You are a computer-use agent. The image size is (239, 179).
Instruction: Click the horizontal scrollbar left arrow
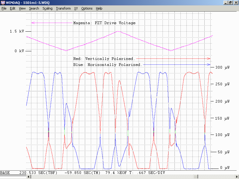point(29,177)
